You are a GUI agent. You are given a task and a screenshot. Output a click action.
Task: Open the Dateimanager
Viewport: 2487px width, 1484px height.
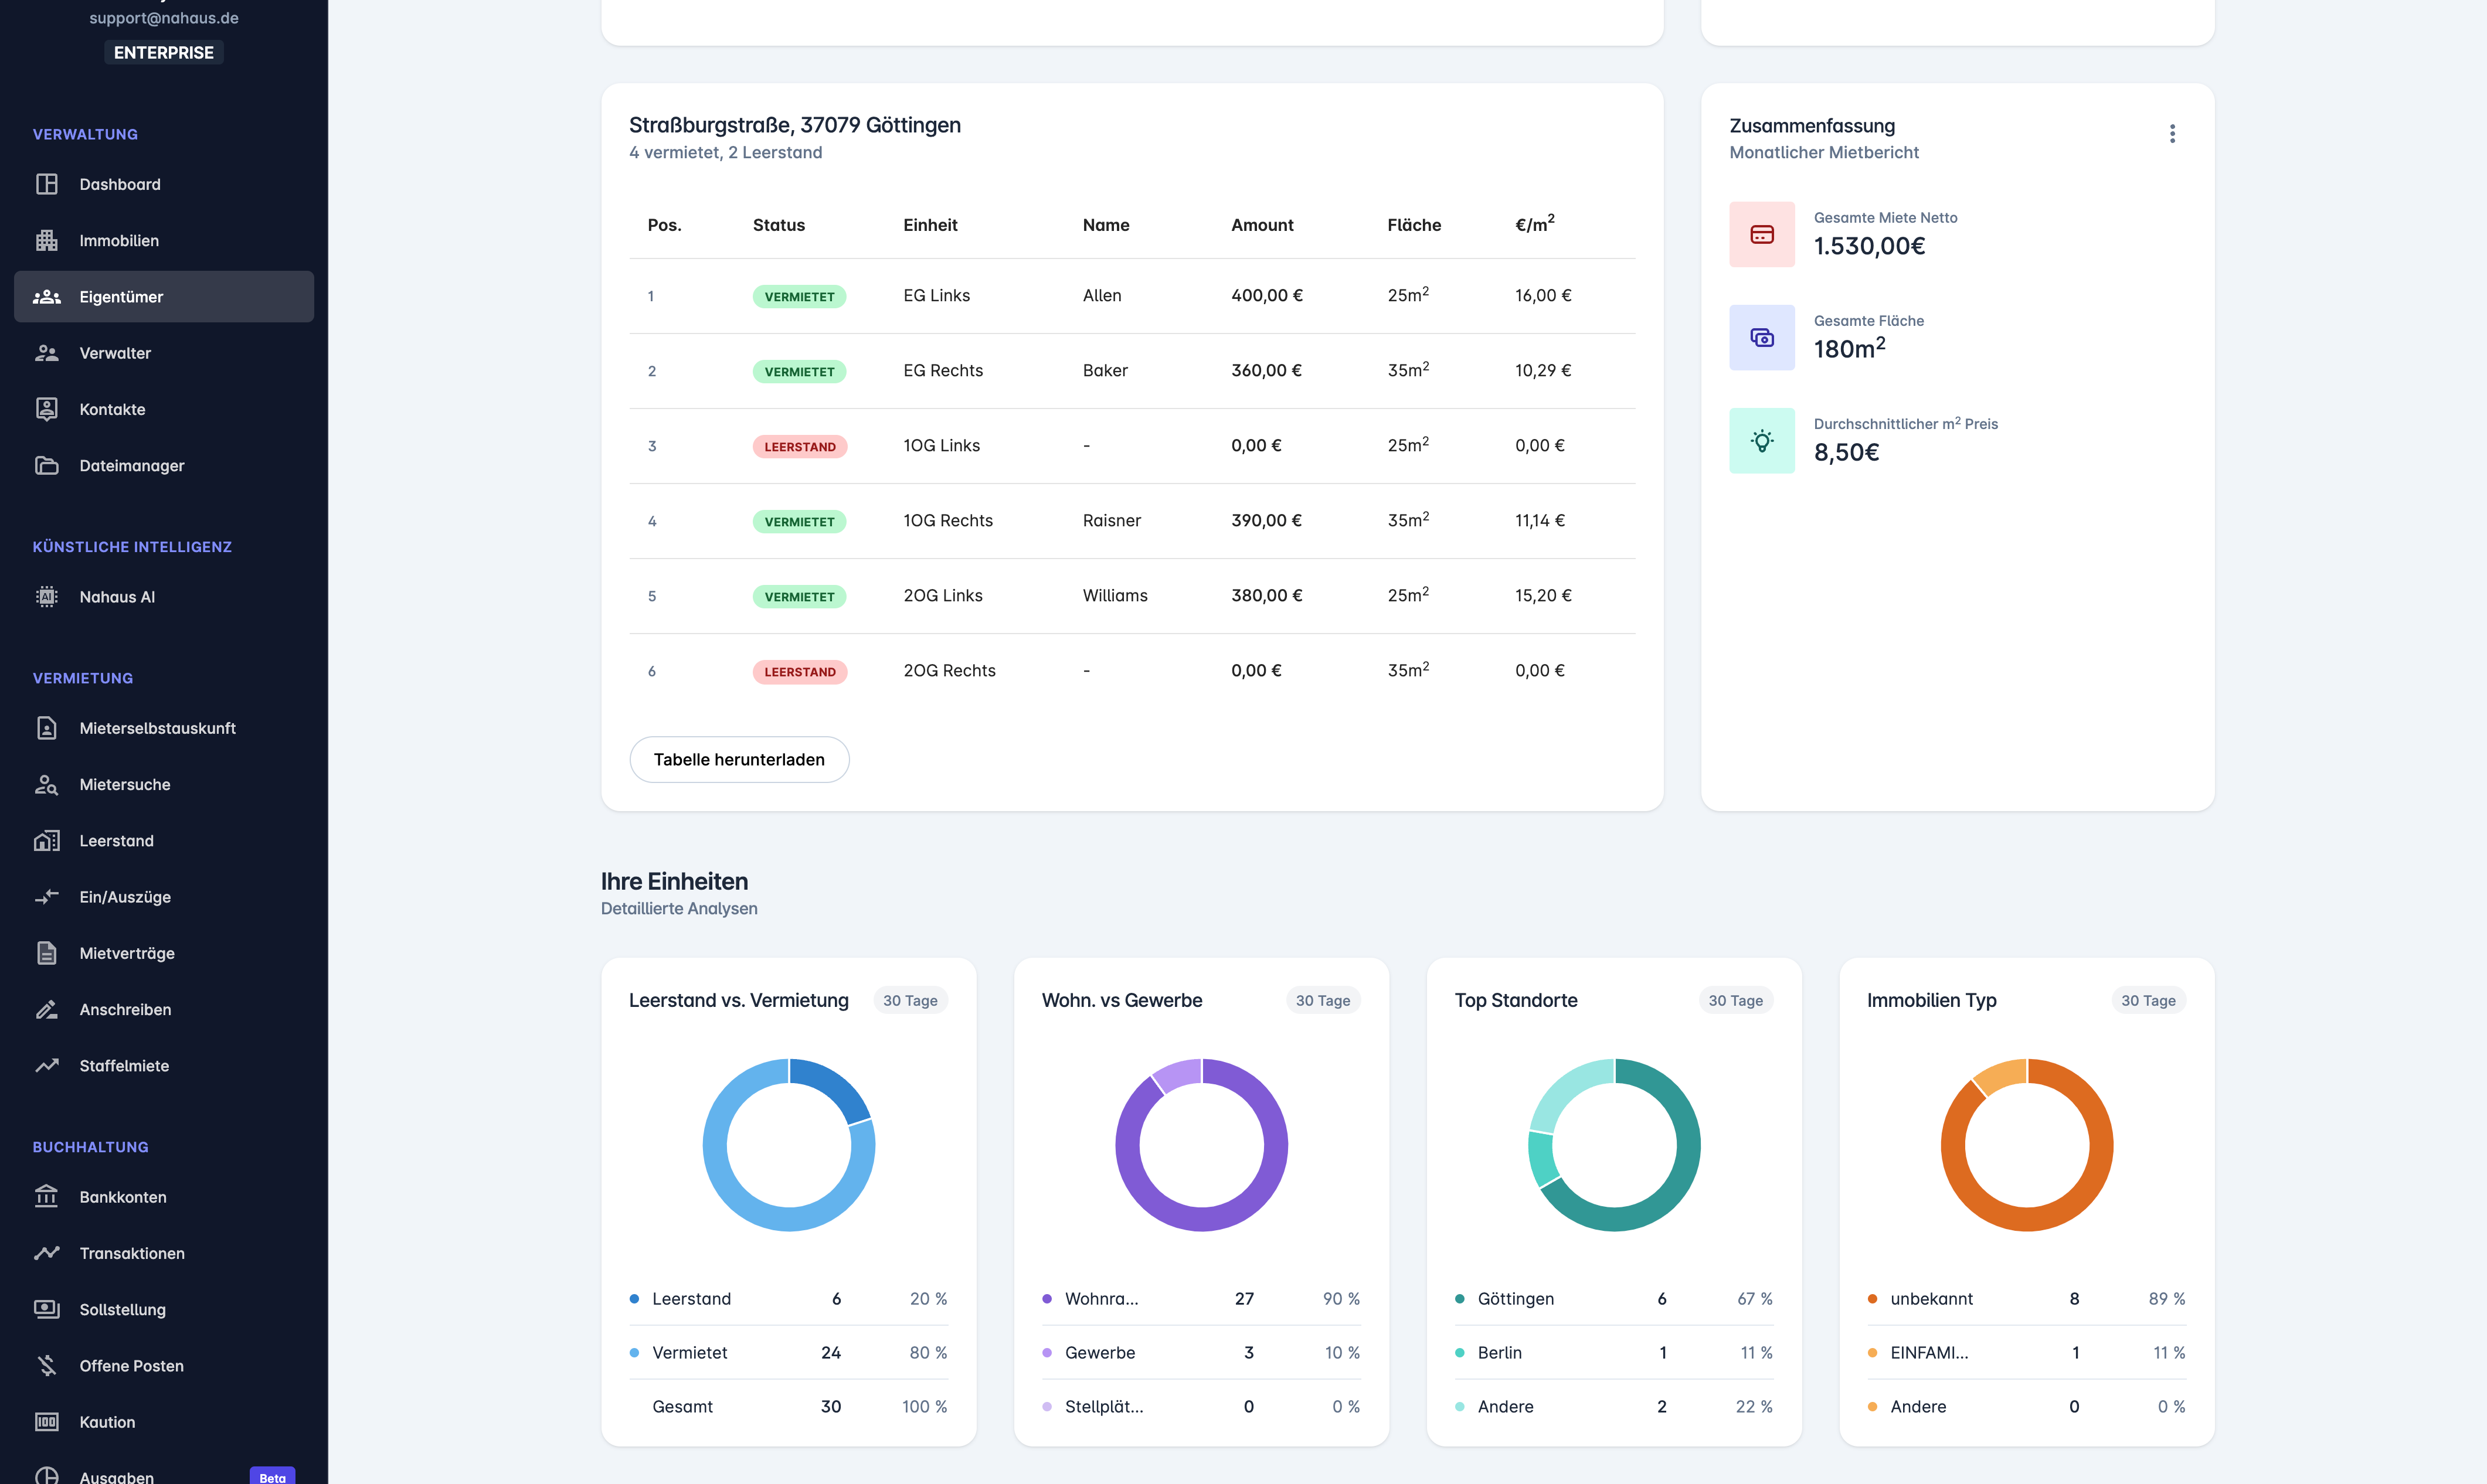pyautogui.click(x=131, y=465)
